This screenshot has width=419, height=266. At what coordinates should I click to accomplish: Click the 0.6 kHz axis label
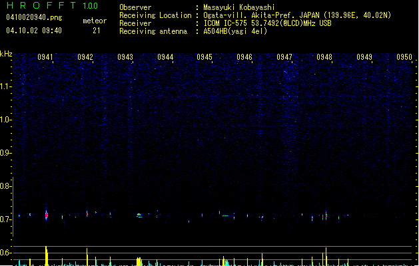(5, 253)
